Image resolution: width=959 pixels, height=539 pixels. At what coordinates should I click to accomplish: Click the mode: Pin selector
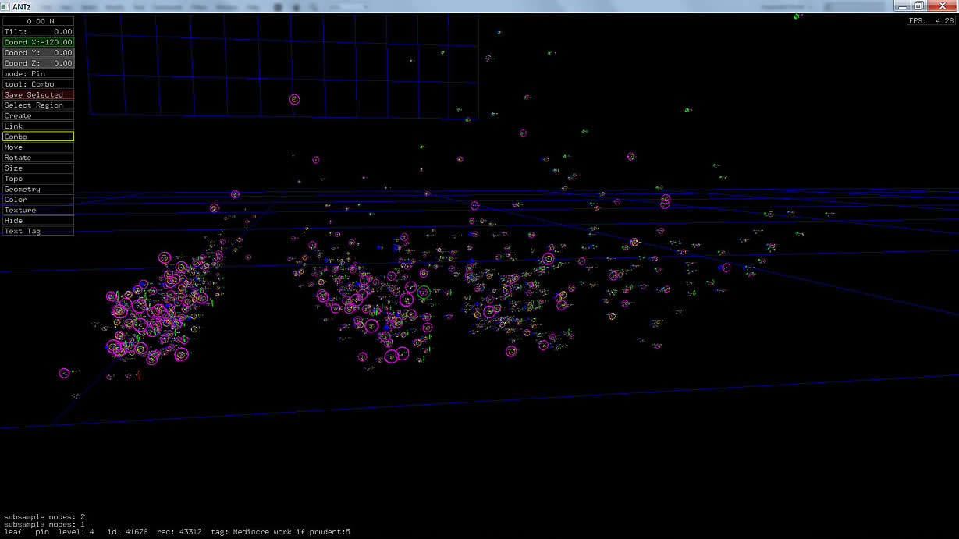coord(38,73)
